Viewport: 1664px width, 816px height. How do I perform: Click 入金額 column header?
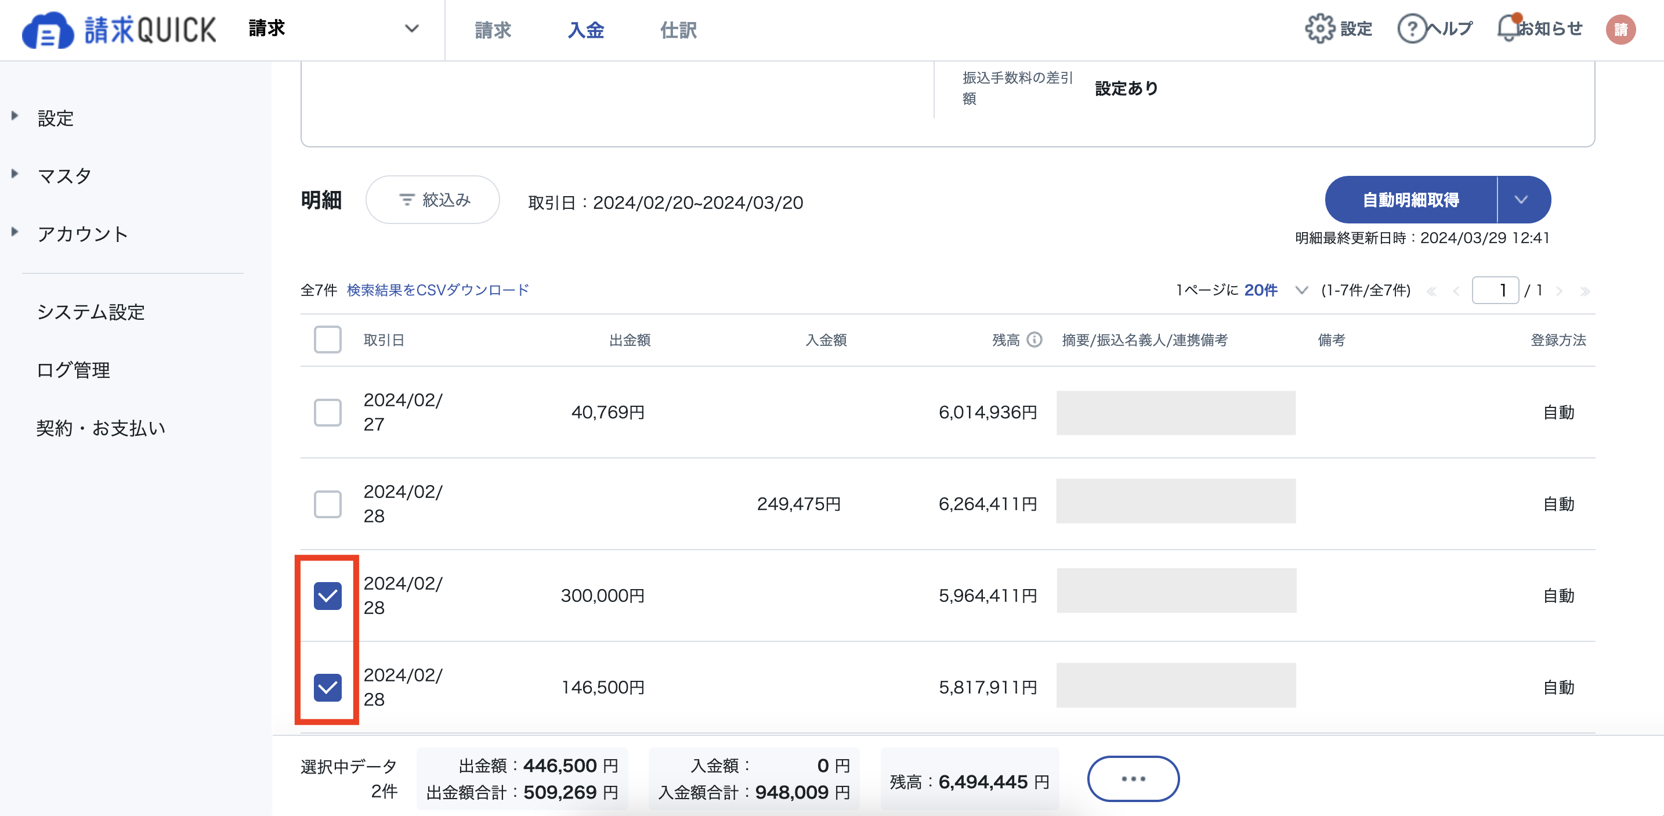(826, 340)
